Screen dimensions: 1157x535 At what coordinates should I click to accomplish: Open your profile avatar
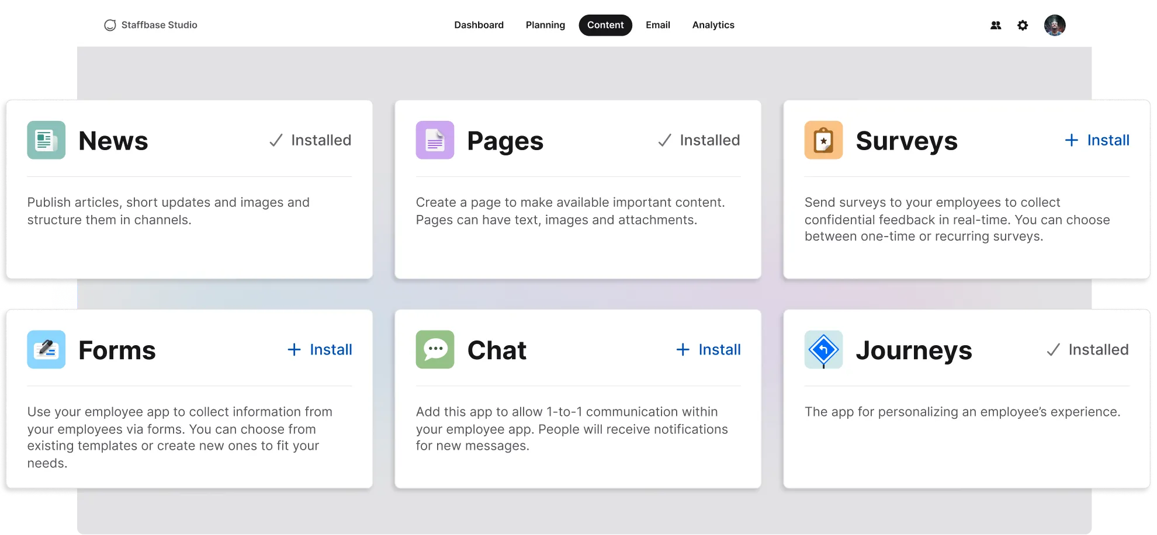coord(1055,25)
